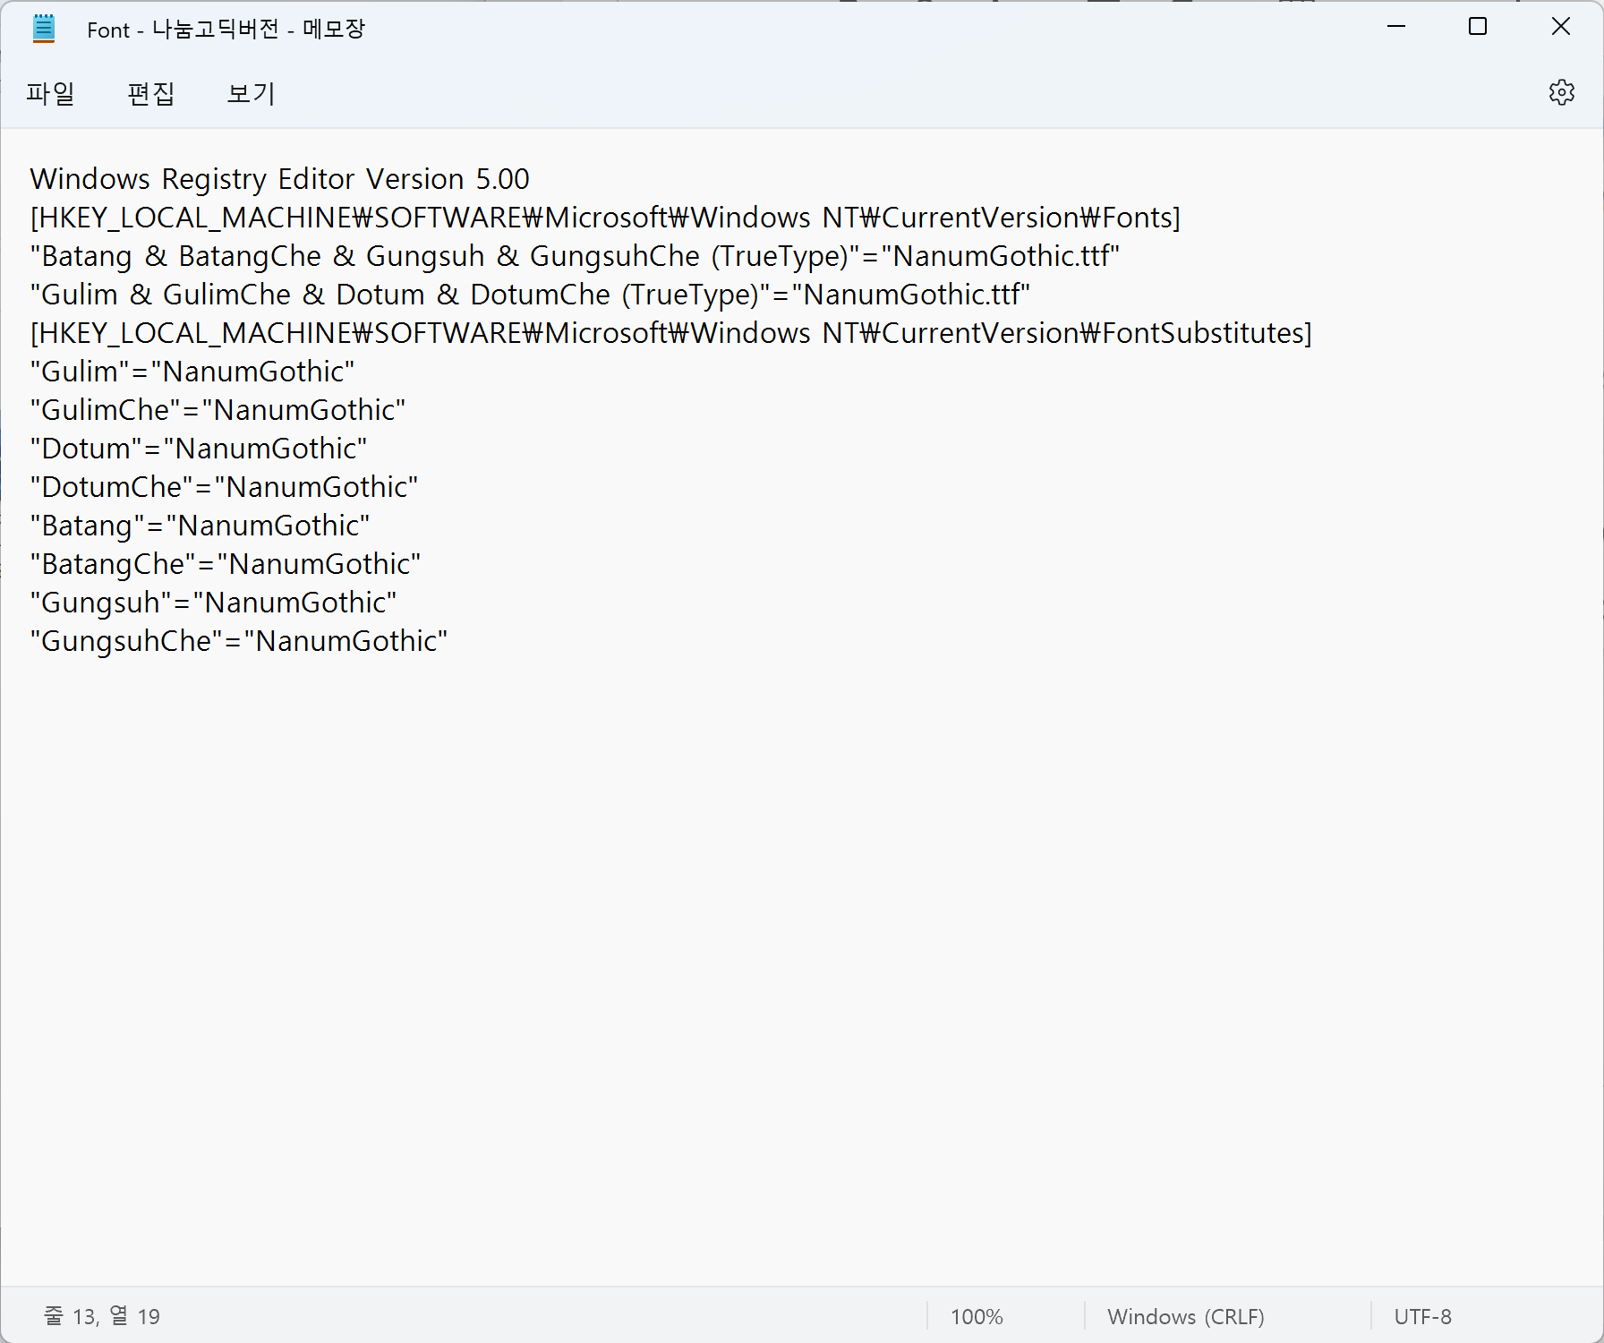
Task: Click the Windows (CRLF) line ending indicator
Action: (x=1186, y=1317)
